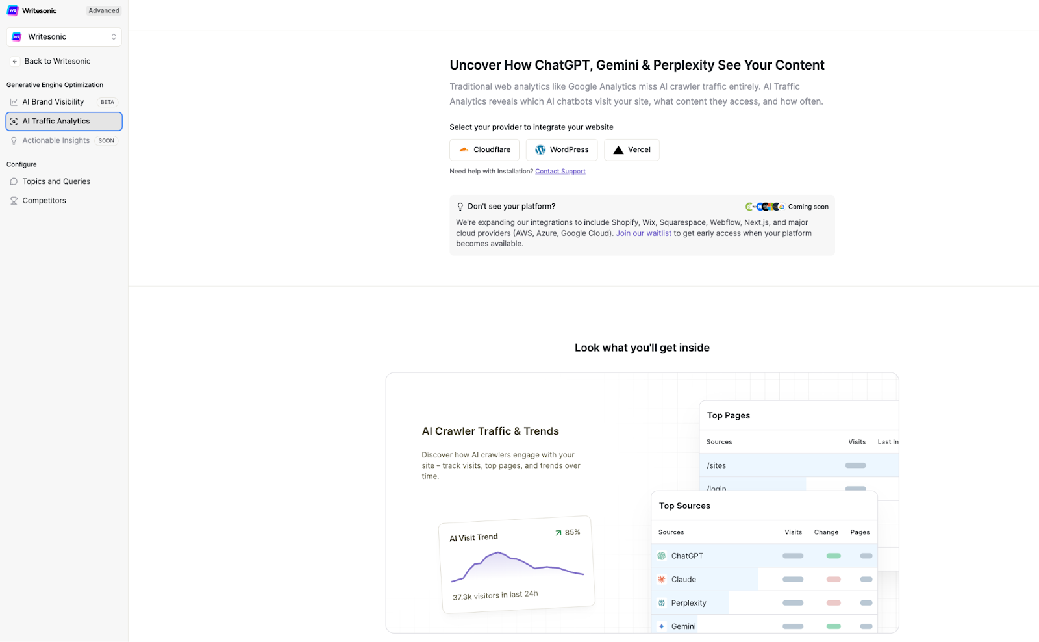Click the Claude icon in Top Sources
Viewport: 1039px width, 642px height.
click(662, 580)
